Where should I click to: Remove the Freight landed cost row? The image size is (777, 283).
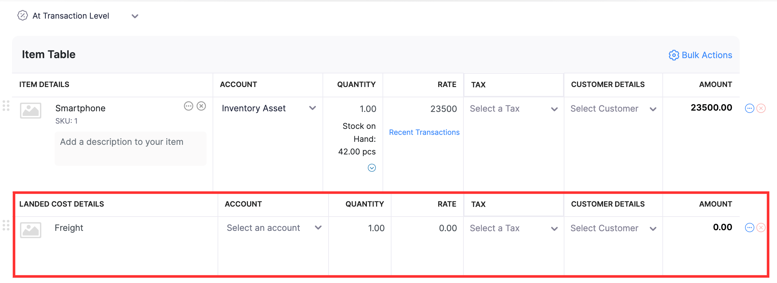pyautogui.click(x=761, y=228)
